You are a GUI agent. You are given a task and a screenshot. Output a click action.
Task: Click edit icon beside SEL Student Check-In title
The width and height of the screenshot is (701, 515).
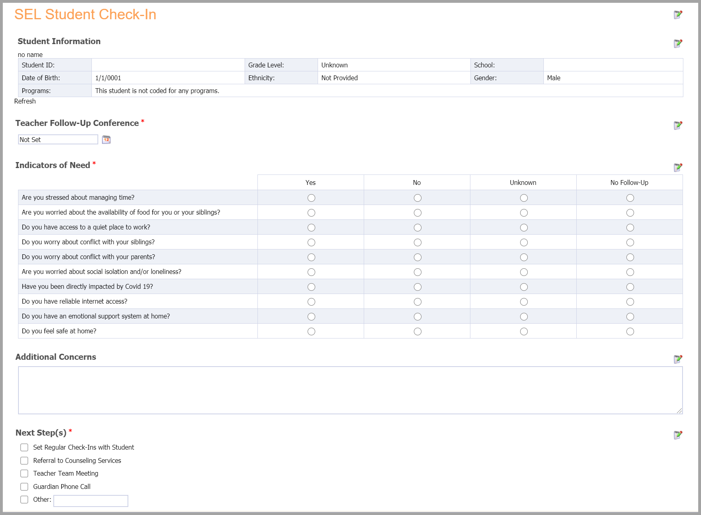pyautogui.click(x=678, y=15)
